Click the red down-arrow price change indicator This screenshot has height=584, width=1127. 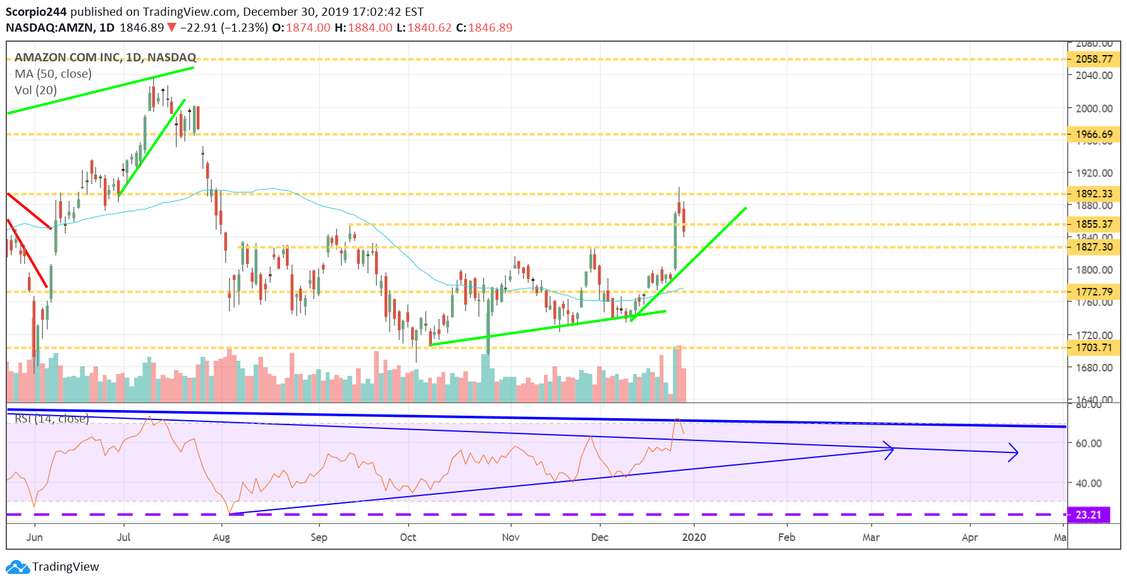coord(171,28)
